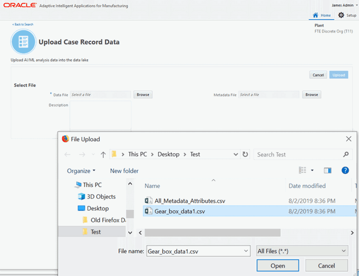Screen dimensions: 359x276
Task: Open the blue help question mark
Action: pos(345,170)
